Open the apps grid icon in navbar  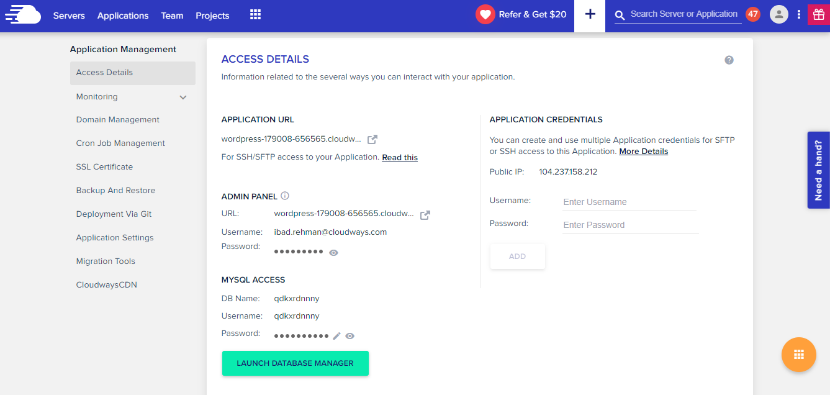(x=255, y=14)
